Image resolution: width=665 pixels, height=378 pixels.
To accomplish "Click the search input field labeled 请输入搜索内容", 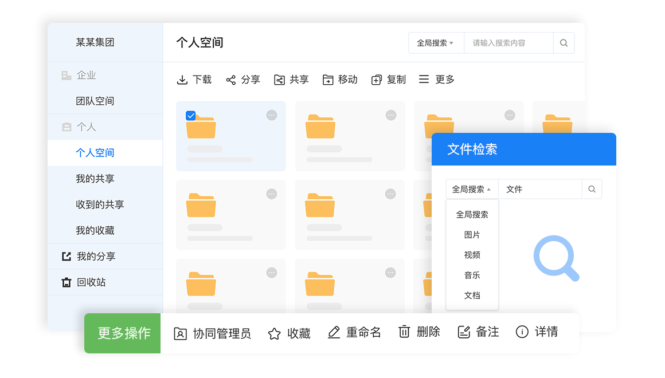I will (x=507, y=42).
